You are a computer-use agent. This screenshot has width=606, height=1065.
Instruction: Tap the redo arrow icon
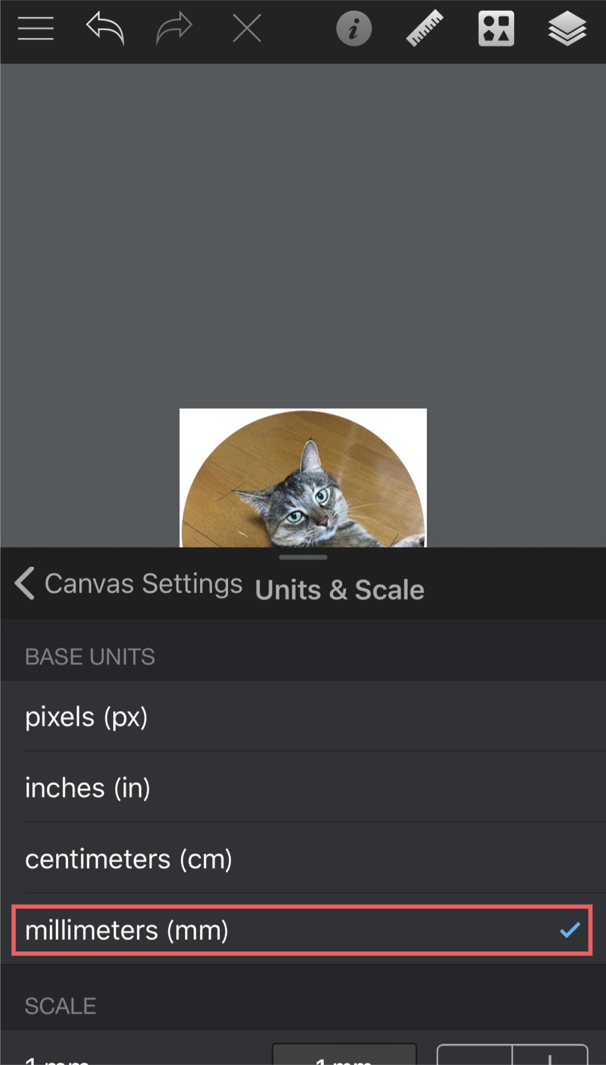click(x=174, y=28)
